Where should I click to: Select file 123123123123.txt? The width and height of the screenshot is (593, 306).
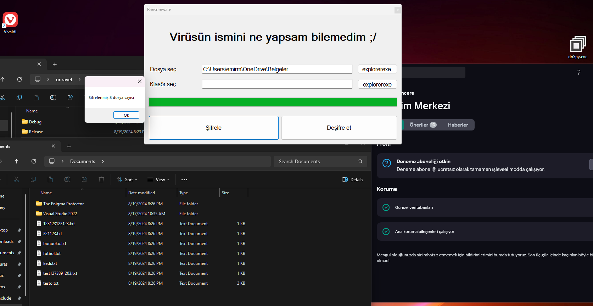(x=59, y=224)
